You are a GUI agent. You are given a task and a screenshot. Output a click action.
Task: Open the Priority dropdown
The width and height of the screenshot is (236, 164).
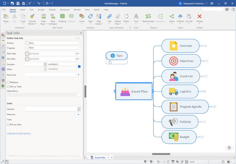coord(52,43)
